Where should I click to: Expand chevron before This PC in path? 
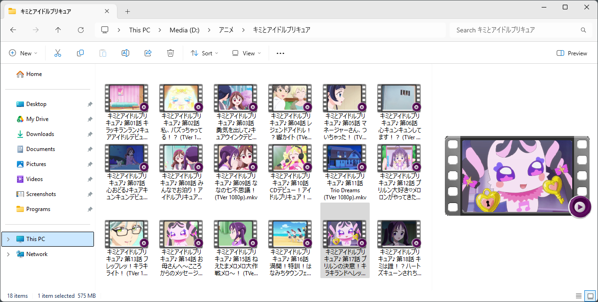119,30
